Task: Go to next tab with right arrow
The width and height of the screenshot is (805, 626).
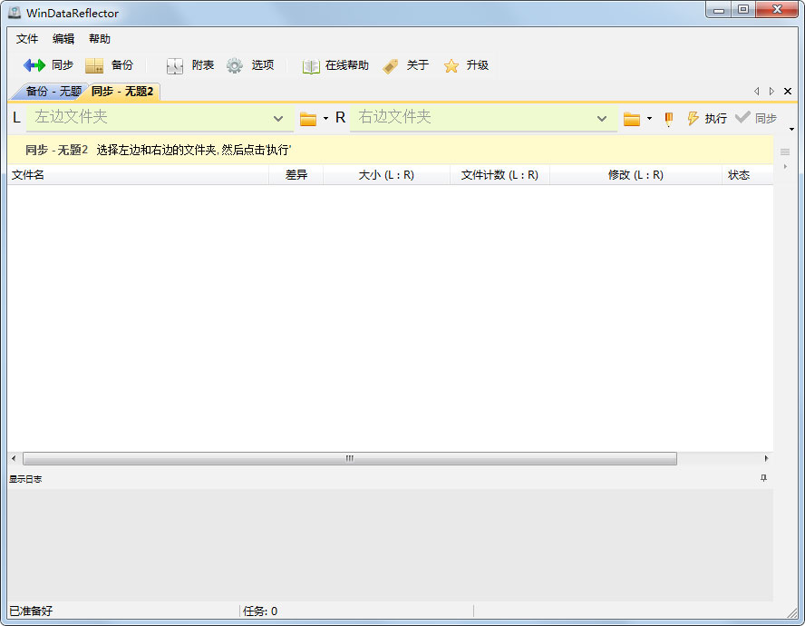Action: (771, 91)
